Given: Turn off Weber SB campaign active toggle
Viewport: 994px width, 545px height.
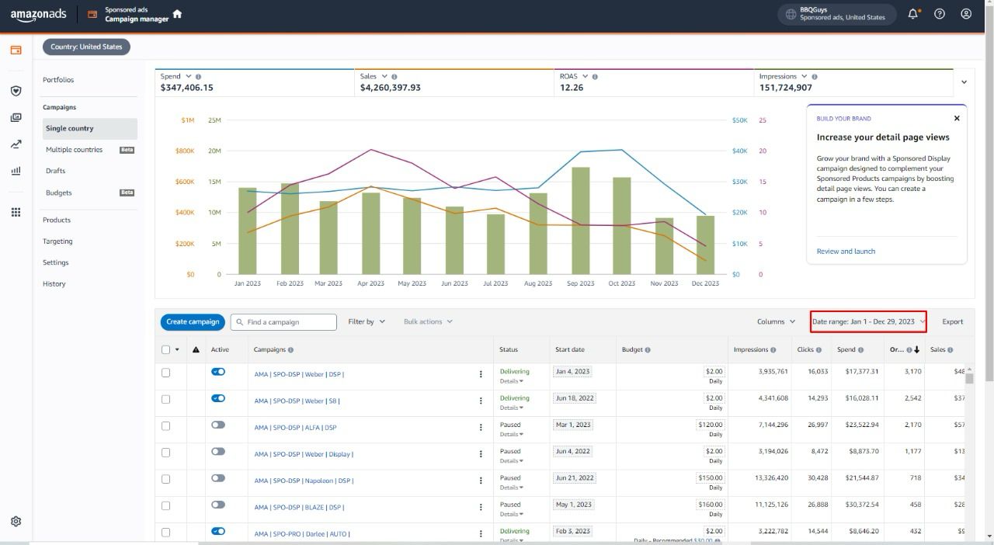Looking at the screenshot, I should (218, 398).
